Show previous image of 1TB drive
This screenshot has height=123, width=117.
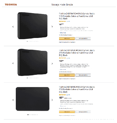pyautogui.click(x=13, y=27)
